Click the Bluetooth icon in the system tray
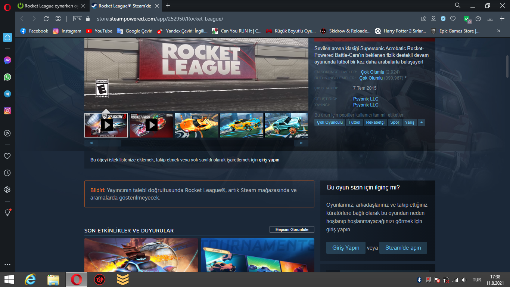The width and height of the screenshot is (510, 287). tap(419, 280)
